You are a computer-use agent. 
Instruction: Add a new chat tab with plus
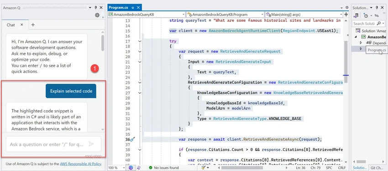[x=33, y=25]
